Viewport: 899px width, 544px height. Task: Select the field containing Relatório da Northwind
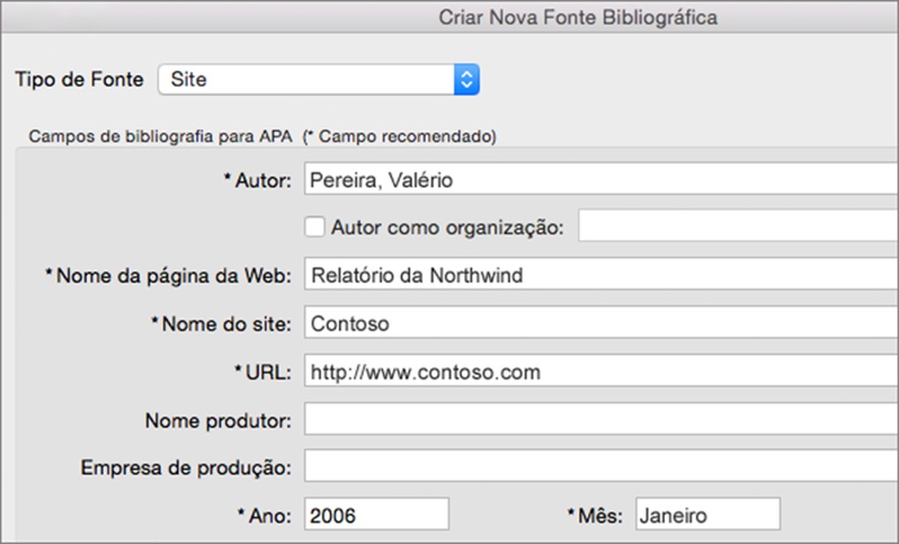pos(601,275)
